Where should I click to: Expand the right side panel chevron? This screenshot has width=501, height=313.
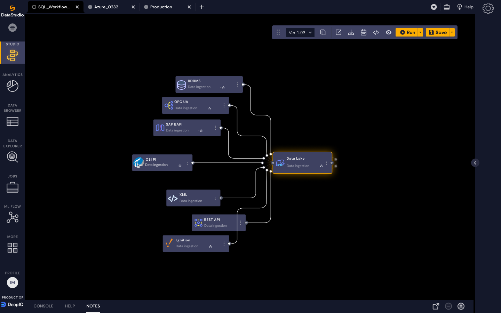475,163
